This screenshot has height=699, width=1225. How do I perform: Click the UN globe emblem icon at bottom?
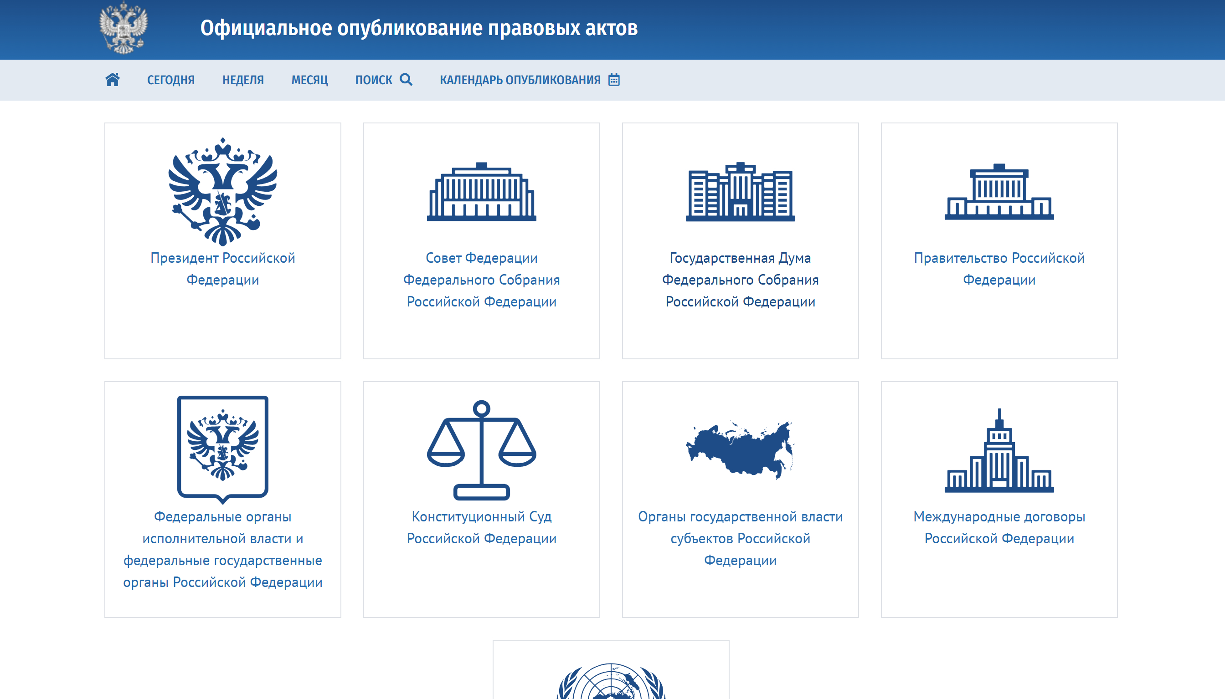click(x=611, y=681)
